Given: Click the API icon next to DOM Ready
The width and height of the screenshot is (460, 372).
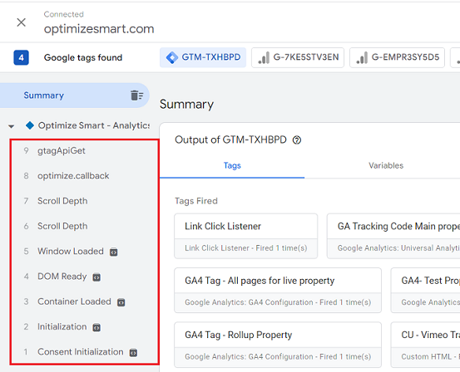Looking at the screenshot, I should click(96, 277).
